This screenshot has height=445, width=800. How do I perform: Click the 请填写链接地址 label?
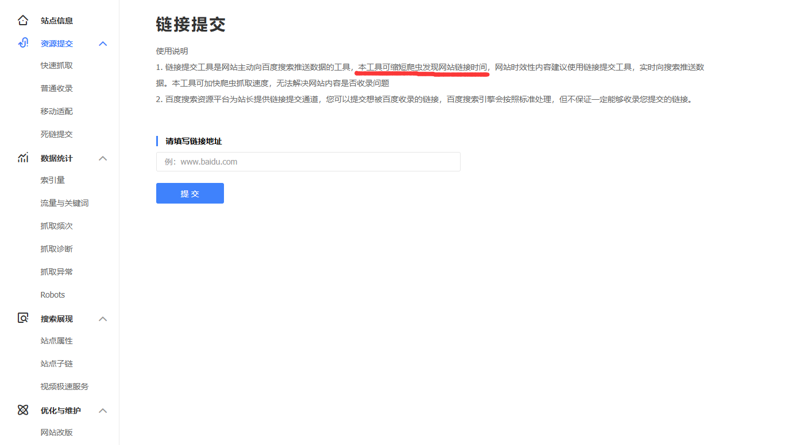click(194, 141)
